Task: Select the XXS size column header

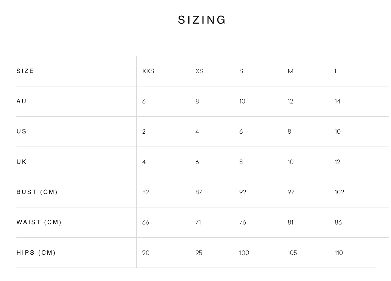Action: 148,71
